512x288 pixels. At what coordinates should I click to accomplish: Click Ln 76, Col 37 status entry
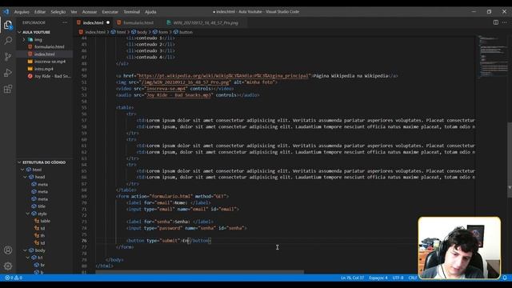352,278
